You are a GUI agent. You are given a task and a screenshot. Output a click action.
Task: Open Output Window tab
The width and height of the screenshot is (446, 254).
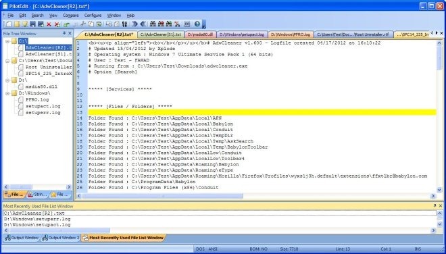tap(22, 238)
